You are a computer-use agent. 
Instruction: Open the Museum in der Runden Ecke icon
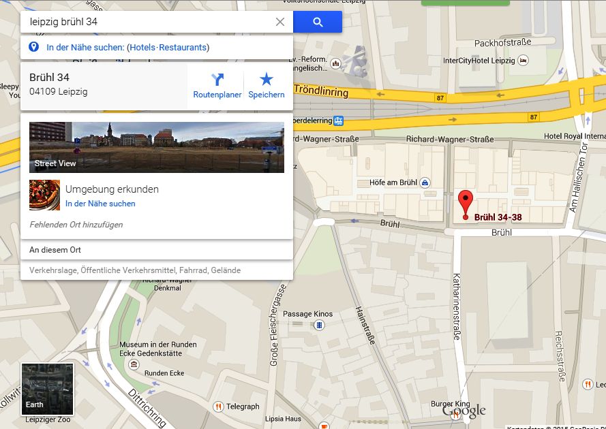pyautogui.click(x=134, y=364)
